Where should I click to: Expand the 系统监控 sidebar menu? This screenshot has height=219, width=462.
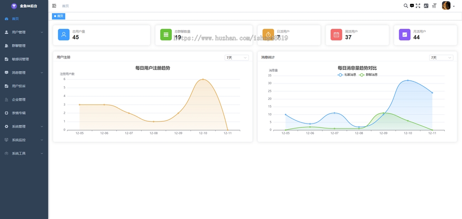pos(24,140)
